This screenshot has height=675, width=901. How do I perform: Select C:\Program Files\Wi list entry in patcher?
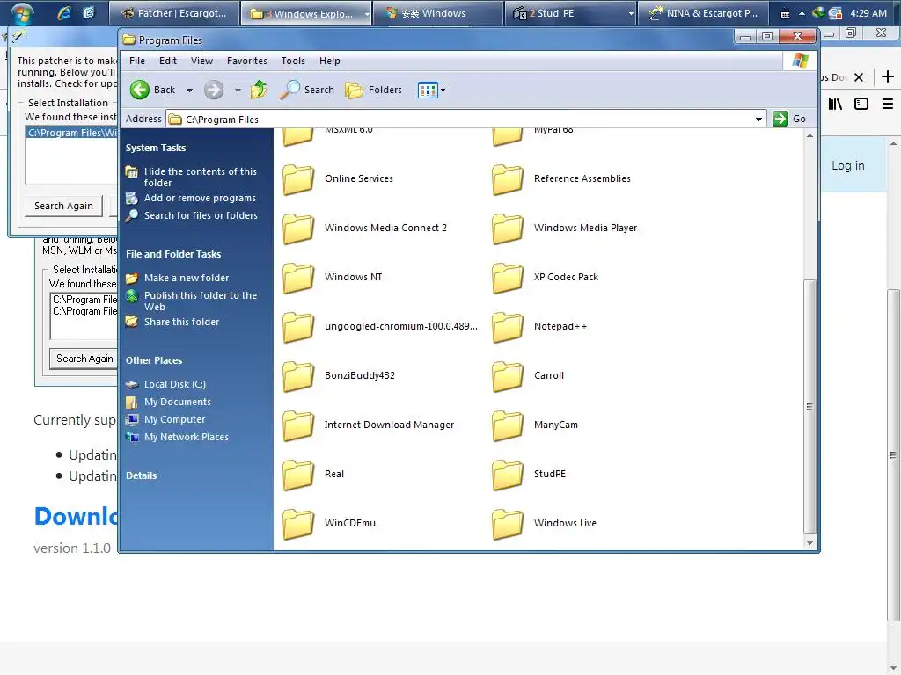(72, 133)
